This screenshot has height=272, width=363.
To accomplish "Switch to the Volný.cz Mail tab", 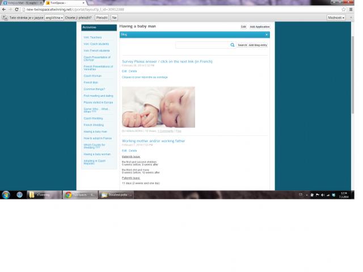I will pos(22,3).
